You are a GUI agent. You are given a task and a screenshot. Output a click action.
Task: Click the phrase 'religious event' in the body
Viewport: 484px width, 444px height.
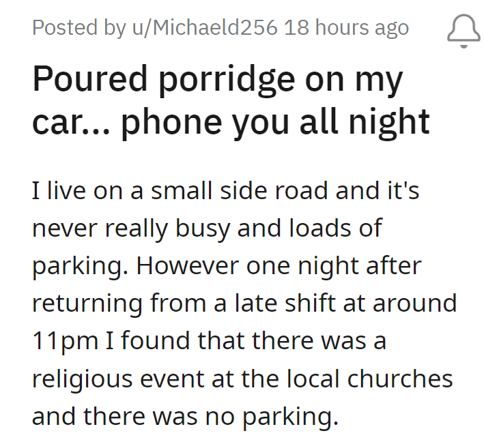pos(127,379)
